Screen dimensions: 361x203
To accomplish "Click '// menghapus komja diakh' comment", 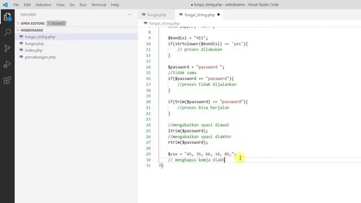I will 196,160.
